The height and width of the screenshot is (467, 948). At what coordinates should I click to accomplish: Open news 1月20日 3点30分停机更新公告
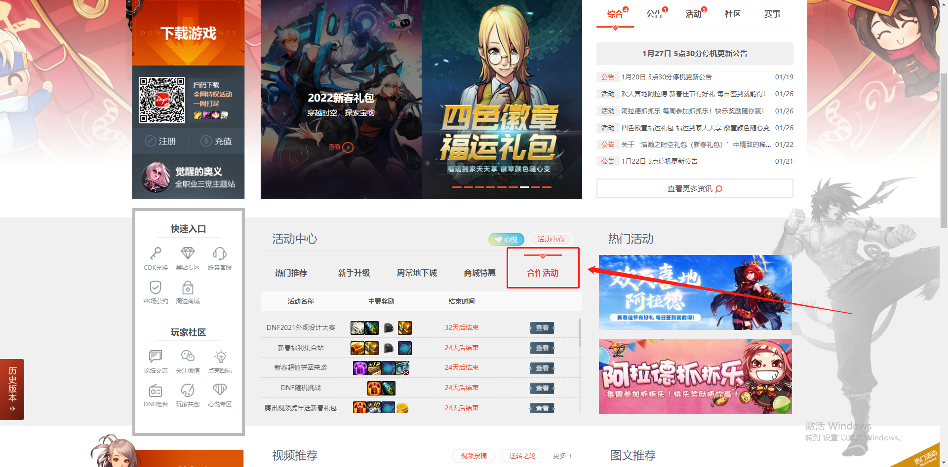(x=667, y=77)
